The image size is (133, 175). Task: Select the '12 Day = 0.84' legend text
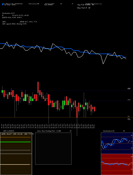click(x=10, y=5)
